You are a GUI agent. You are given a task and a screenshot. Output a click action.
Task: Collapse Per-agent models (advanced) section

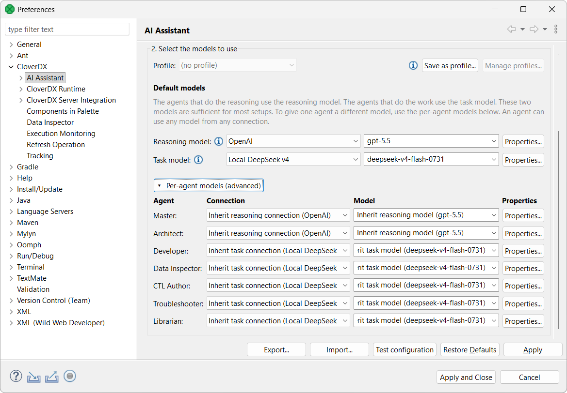(209, 185)
